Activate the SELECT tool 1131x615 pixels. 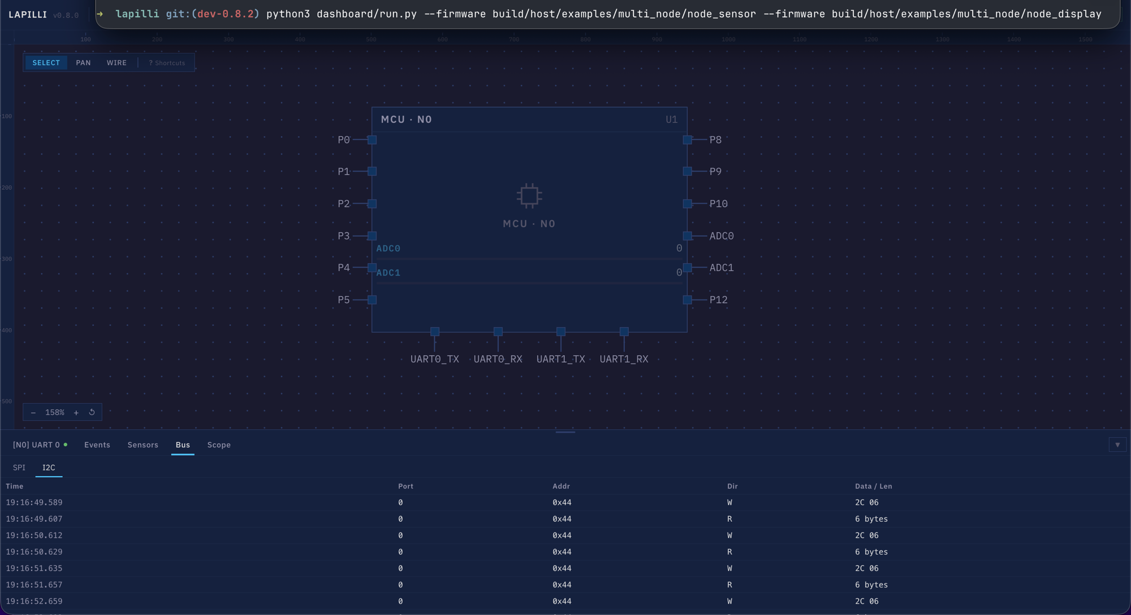tap(46, 63)
